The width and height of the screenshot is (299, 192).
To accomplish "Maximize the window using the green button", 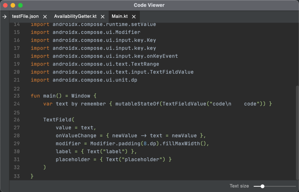I will click(20, 5).
